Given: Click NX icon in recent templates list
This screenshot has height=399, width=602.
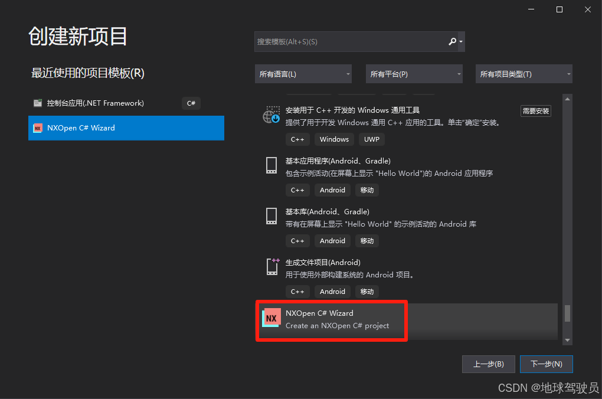Looking at the screenshot, I should [38, 128].
